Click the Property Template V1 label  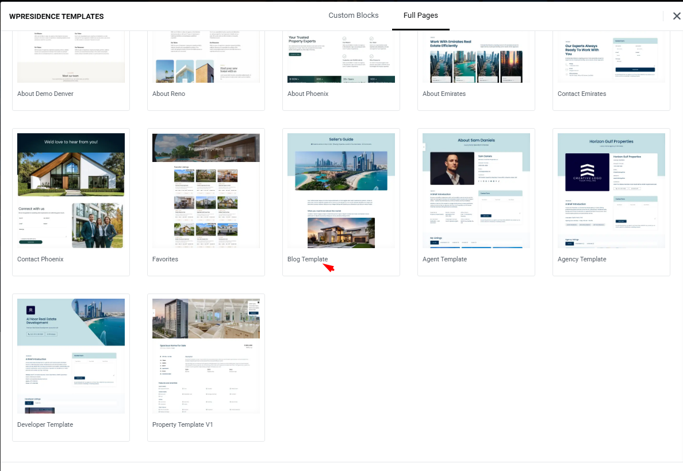click(182, 424)
